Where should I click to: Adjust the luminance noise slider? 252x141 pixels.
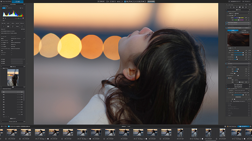[239, 50]
